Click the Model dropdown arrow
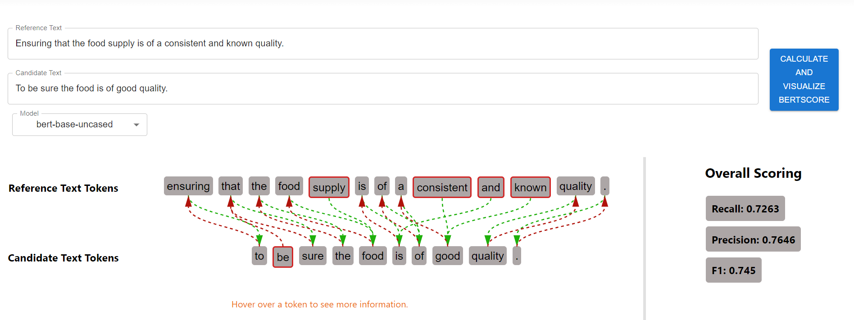854x320 pixels. pos(136,125)
